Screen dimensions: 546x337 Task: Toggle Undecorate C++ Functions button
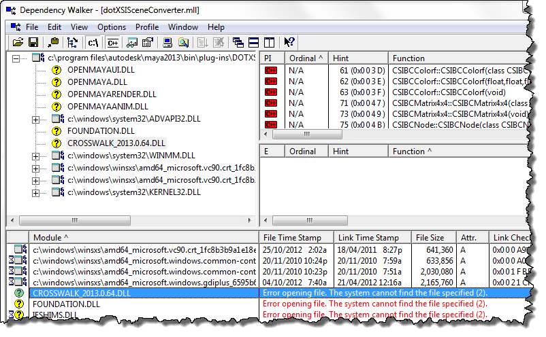pyautogui.click(x=112, y=42)
